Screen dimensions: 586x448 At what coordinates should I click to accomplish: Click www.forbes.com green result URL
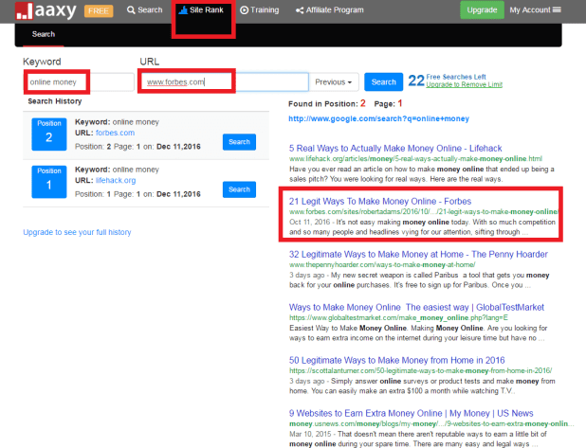(x=424, y=211)
